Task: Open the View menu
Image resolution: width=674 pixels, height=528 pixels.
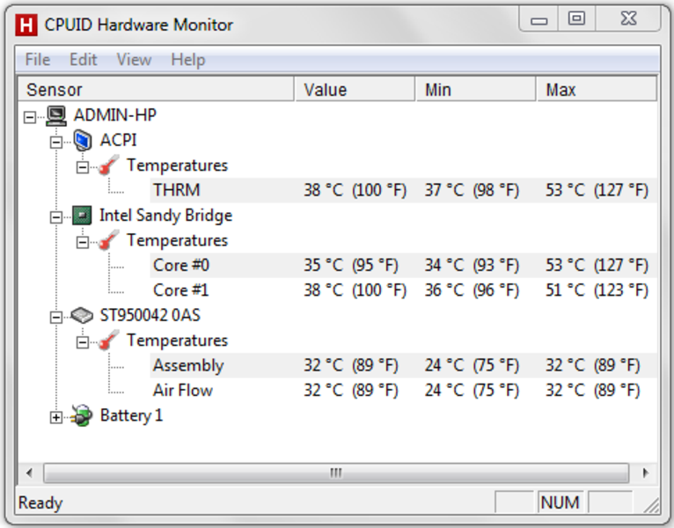Action: (134, 59)
